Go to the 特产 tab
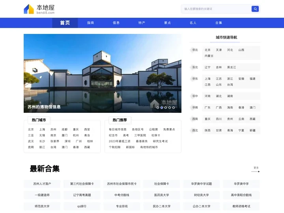This screenshot has height=213, width=284. tap(142, 23)
